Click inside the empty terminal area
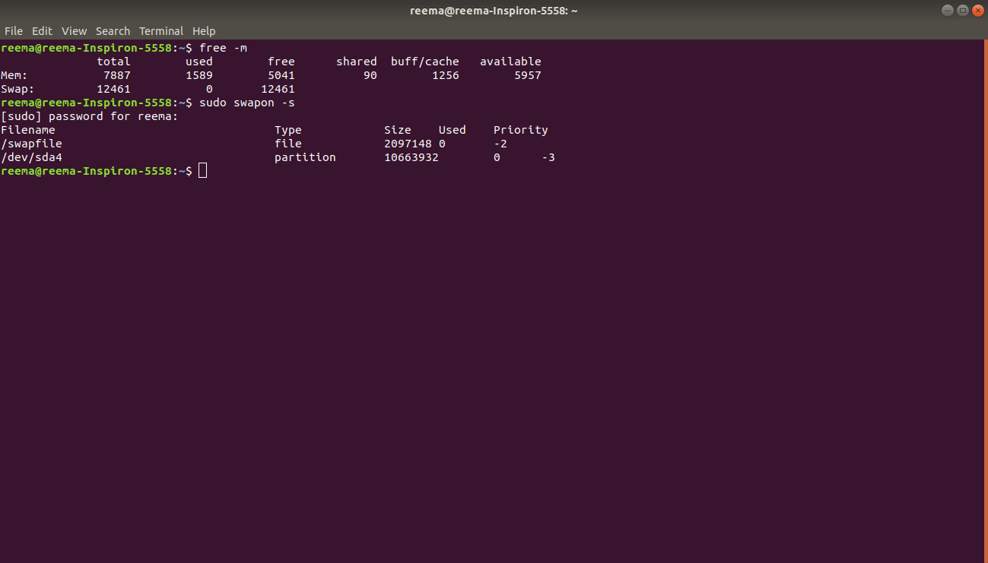Image resolution: width=988 pixels, height=563 pixels. click(x=494, y=342)
